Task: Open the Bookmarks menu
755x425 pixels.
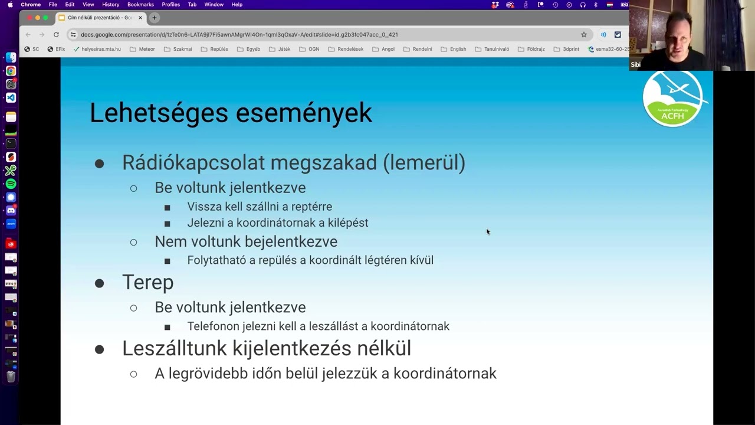Action: (x=140, y=5)
